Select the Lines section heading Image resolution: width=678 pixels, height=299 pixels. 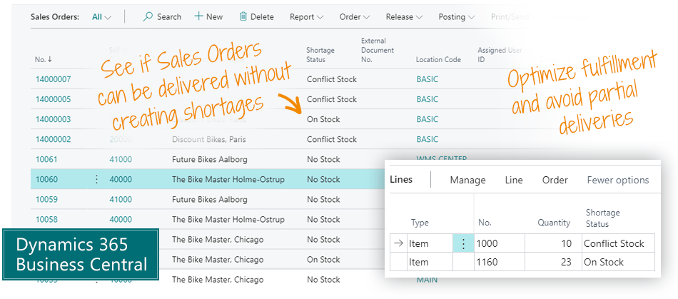pos(401,180)
